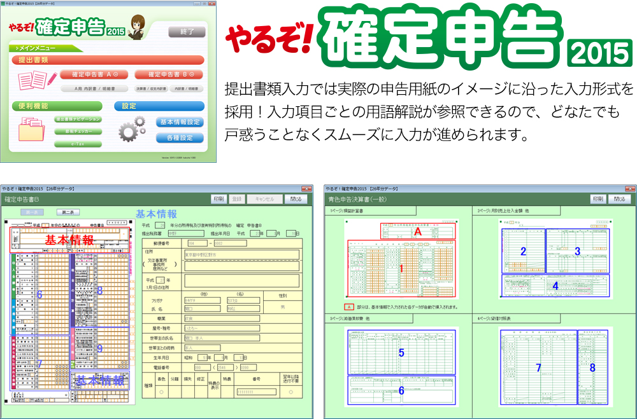Click the 提出税務署 input field
The image size is (637, 419).
point(186,233)
